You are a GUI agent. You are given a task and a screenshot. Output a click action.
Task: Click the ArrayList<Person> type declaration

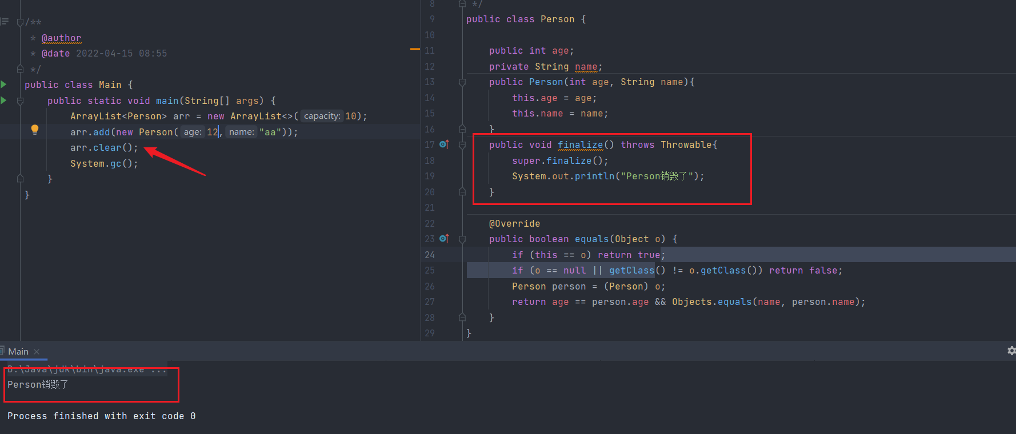[x=119, y=116]
